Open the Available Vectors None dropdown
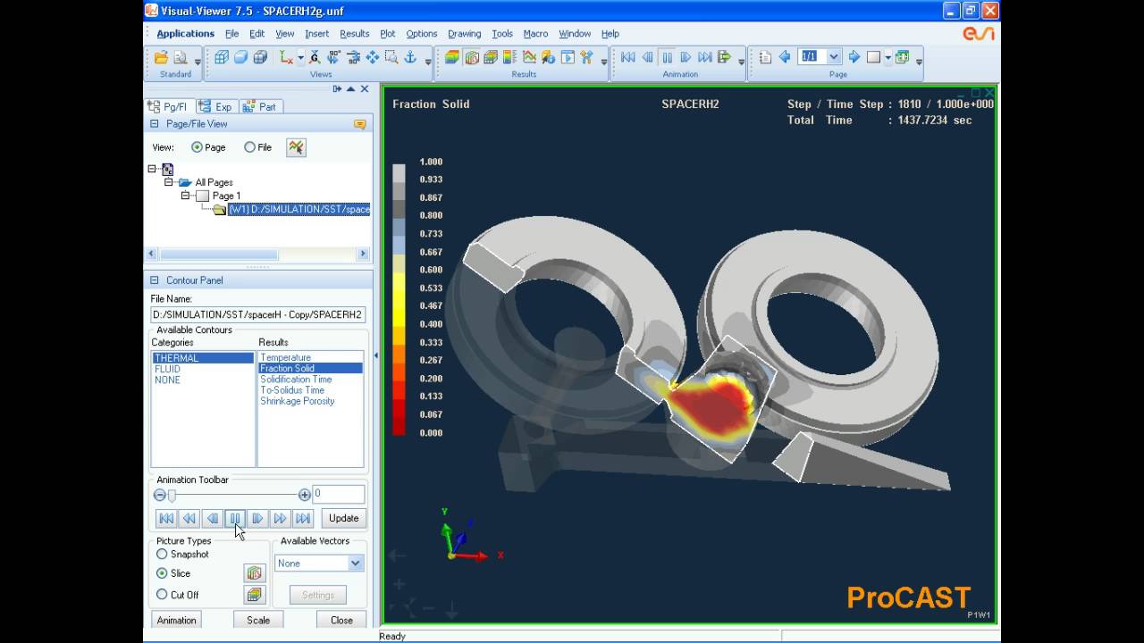The image size is (1144, 643). coord(356,564)
